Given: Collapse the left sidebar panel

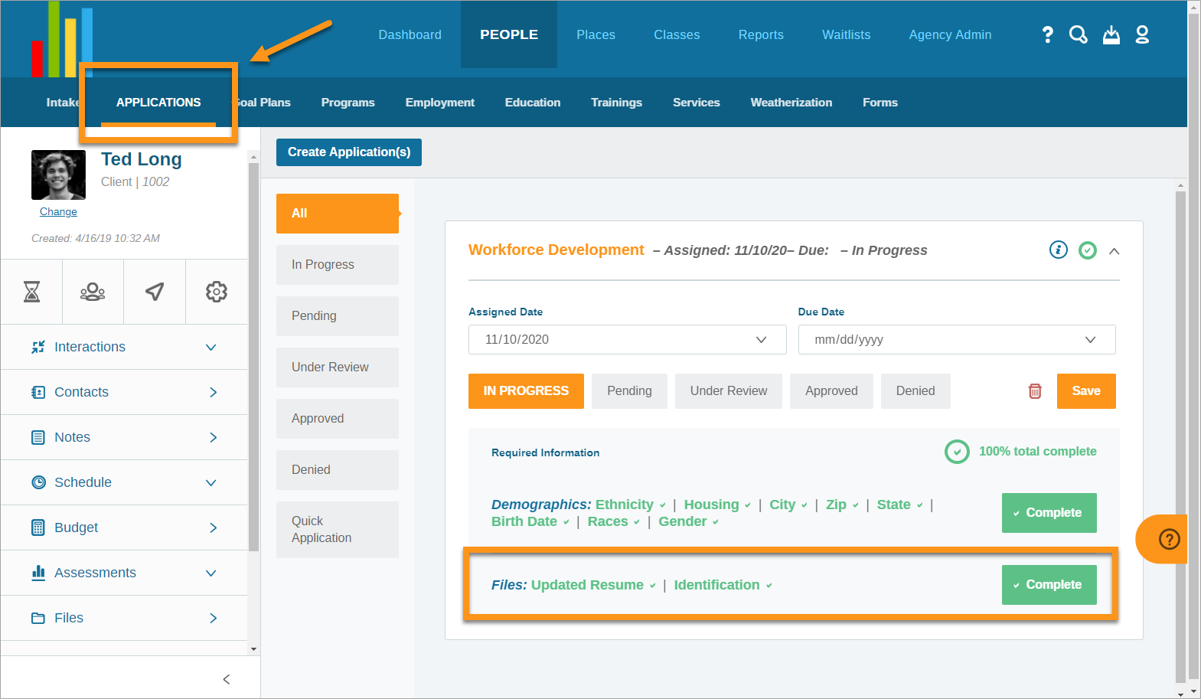Looking at the screenshot, I should pos(227,679).
